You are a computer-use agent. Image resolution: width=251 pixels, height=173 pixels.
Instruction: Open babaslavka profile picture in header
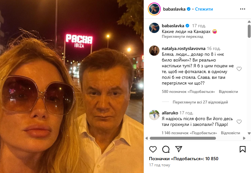coord(154,9)
